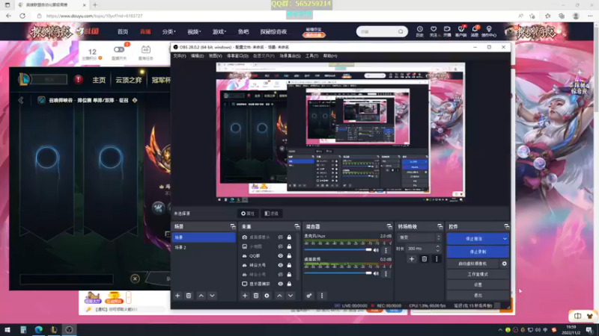Click 启动虚拟摄像机 button
The height and width of the screenshot is (336, 599).
point(473,264)
